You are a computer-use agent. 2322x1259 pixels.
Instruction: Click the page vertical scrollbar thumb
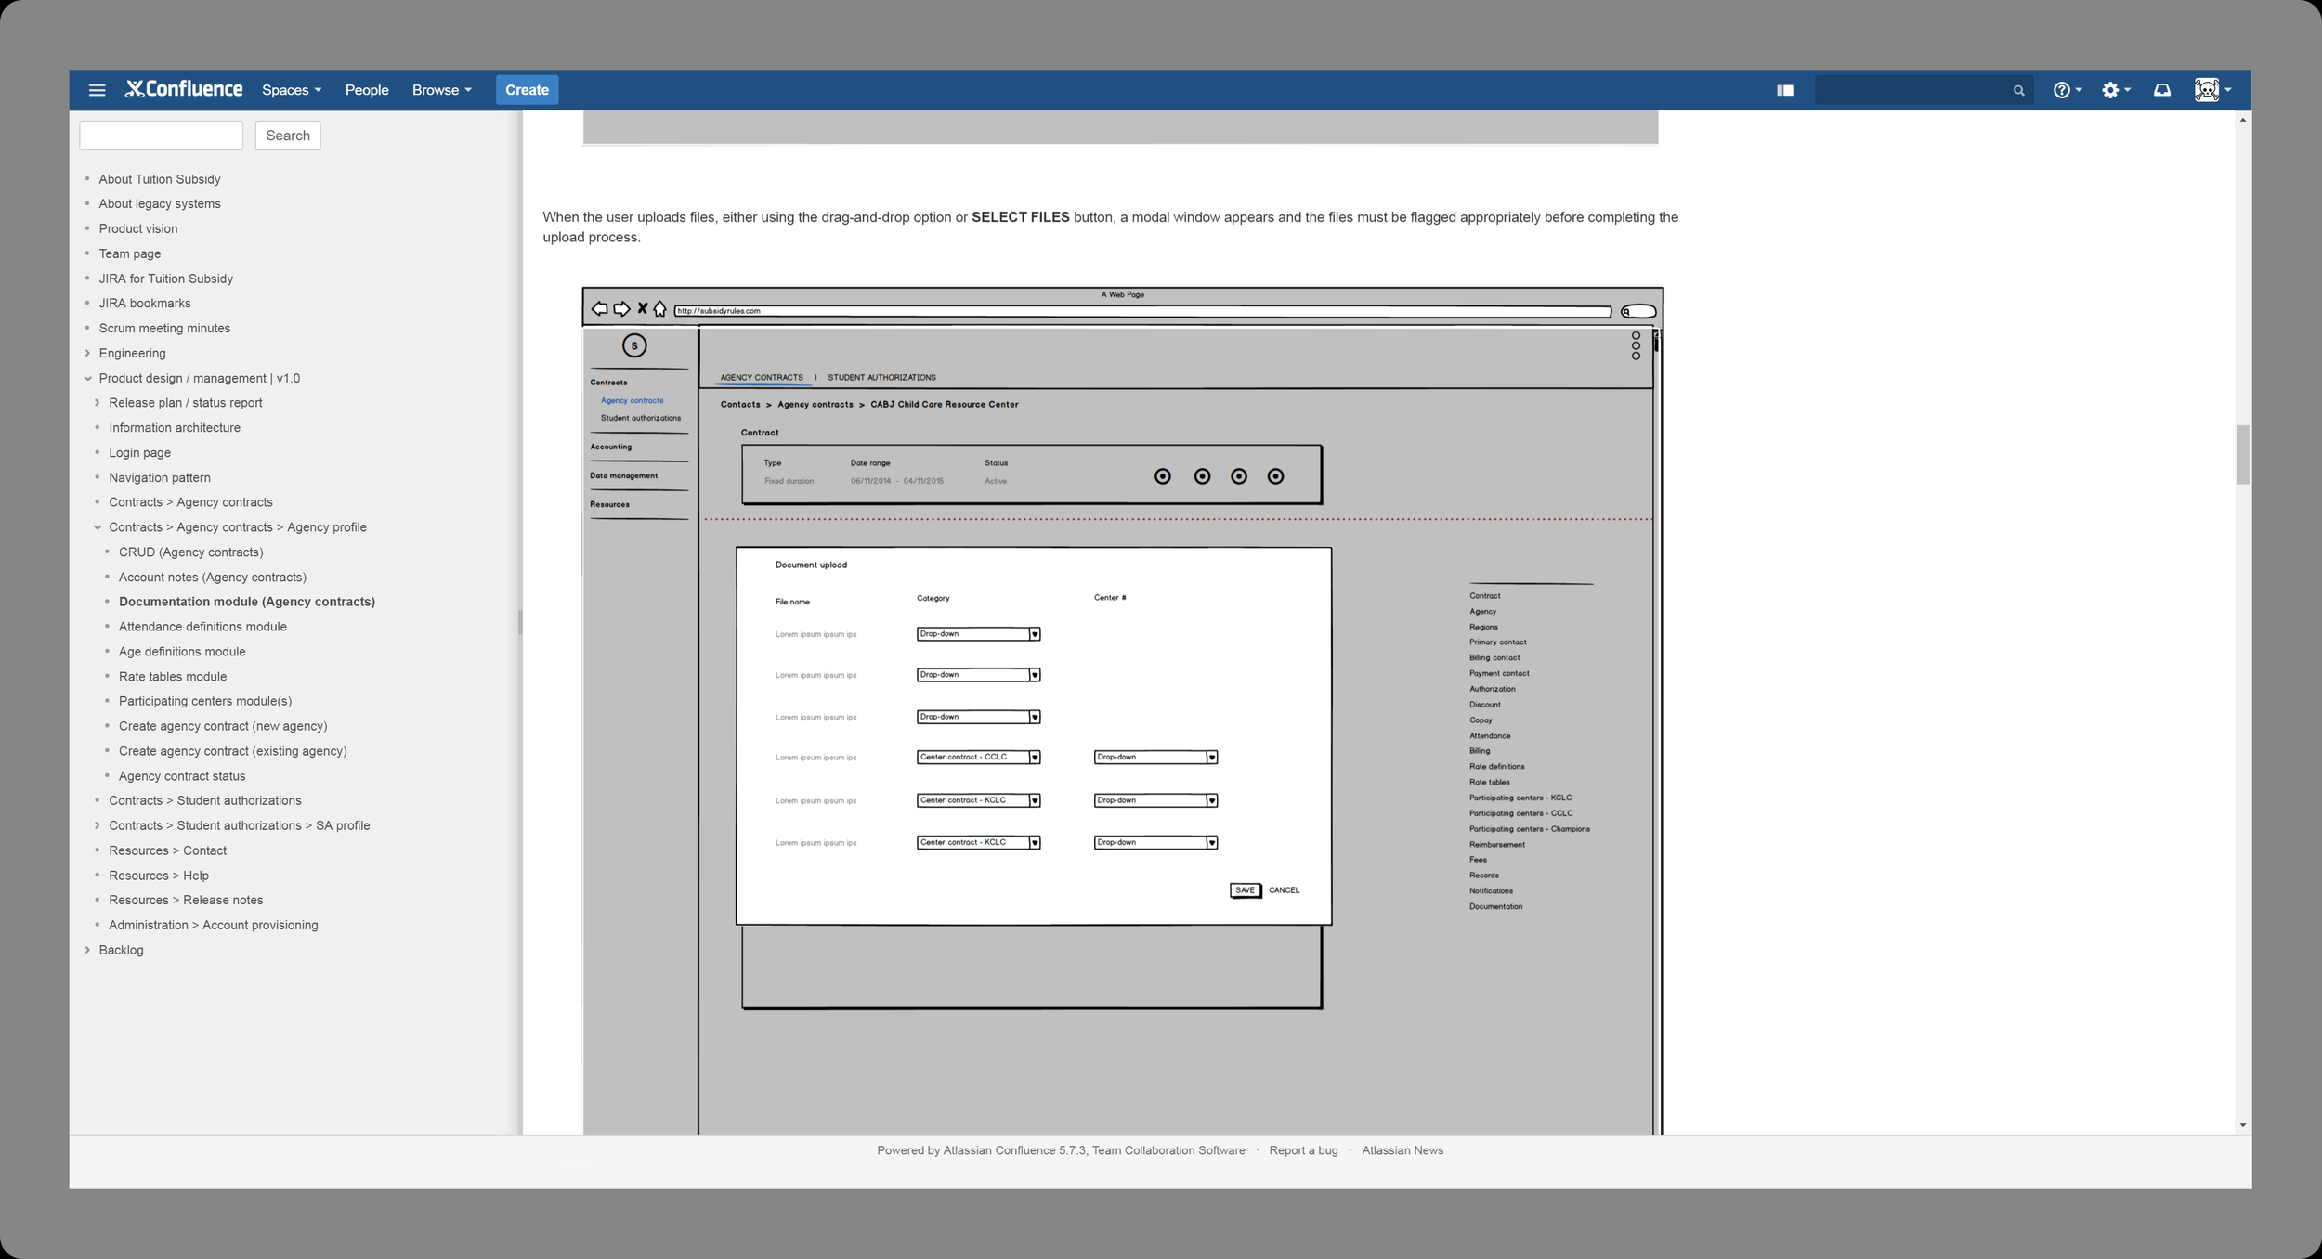tap(2242, 454)
